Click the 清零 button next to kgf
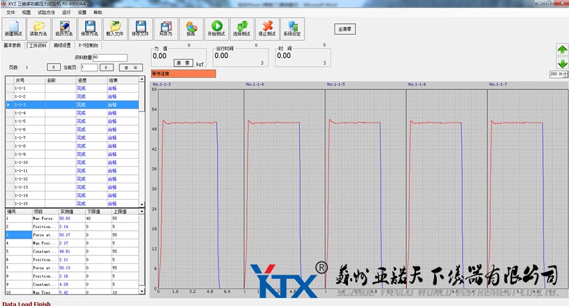The image size is (569, 306). pyautogui.click(x=183, y=63)
